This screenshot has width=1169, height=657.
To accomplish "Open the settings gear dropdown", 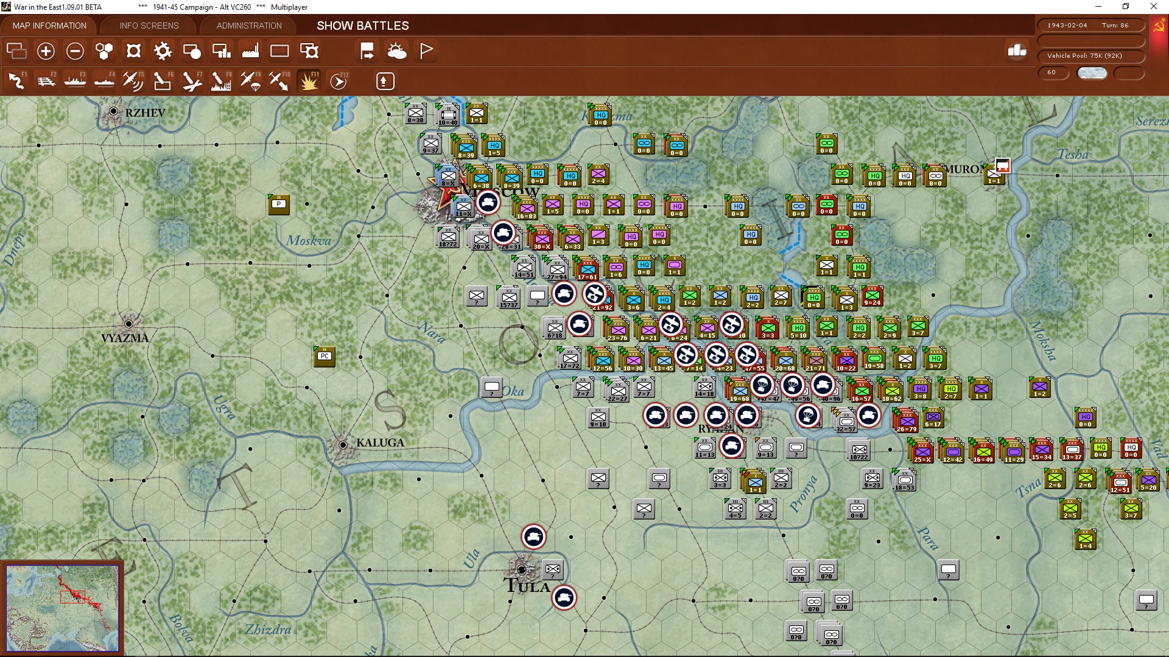I will coord(163,51).
